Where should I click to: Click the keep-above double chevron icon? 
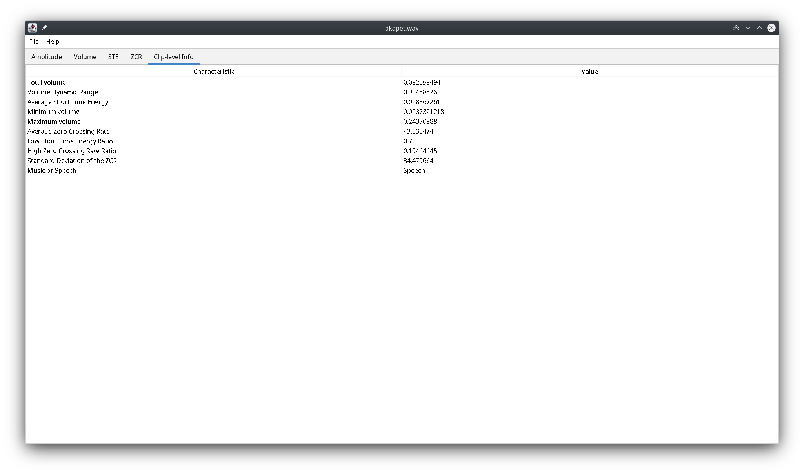[x=736, y=28]
